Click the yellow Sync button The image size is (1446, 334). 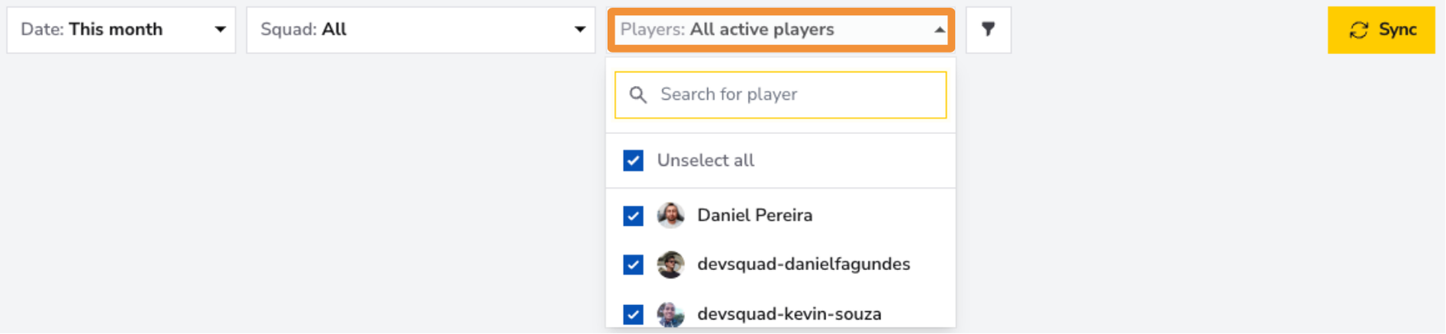[x=1381, y=30]
